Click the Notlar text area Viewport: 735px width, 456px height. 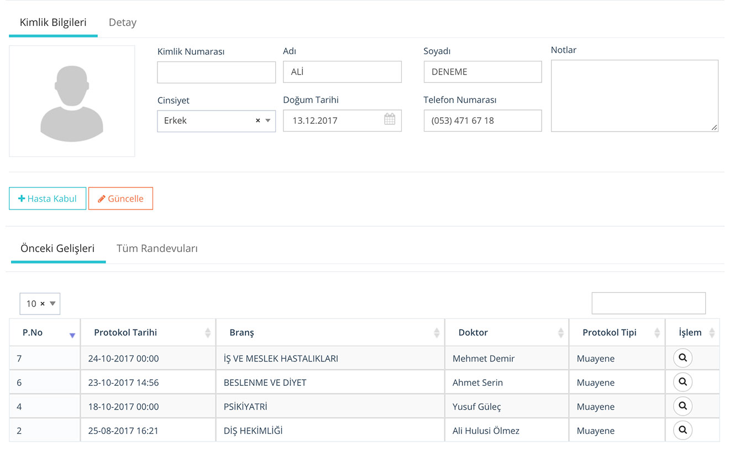tap(634, 96)
